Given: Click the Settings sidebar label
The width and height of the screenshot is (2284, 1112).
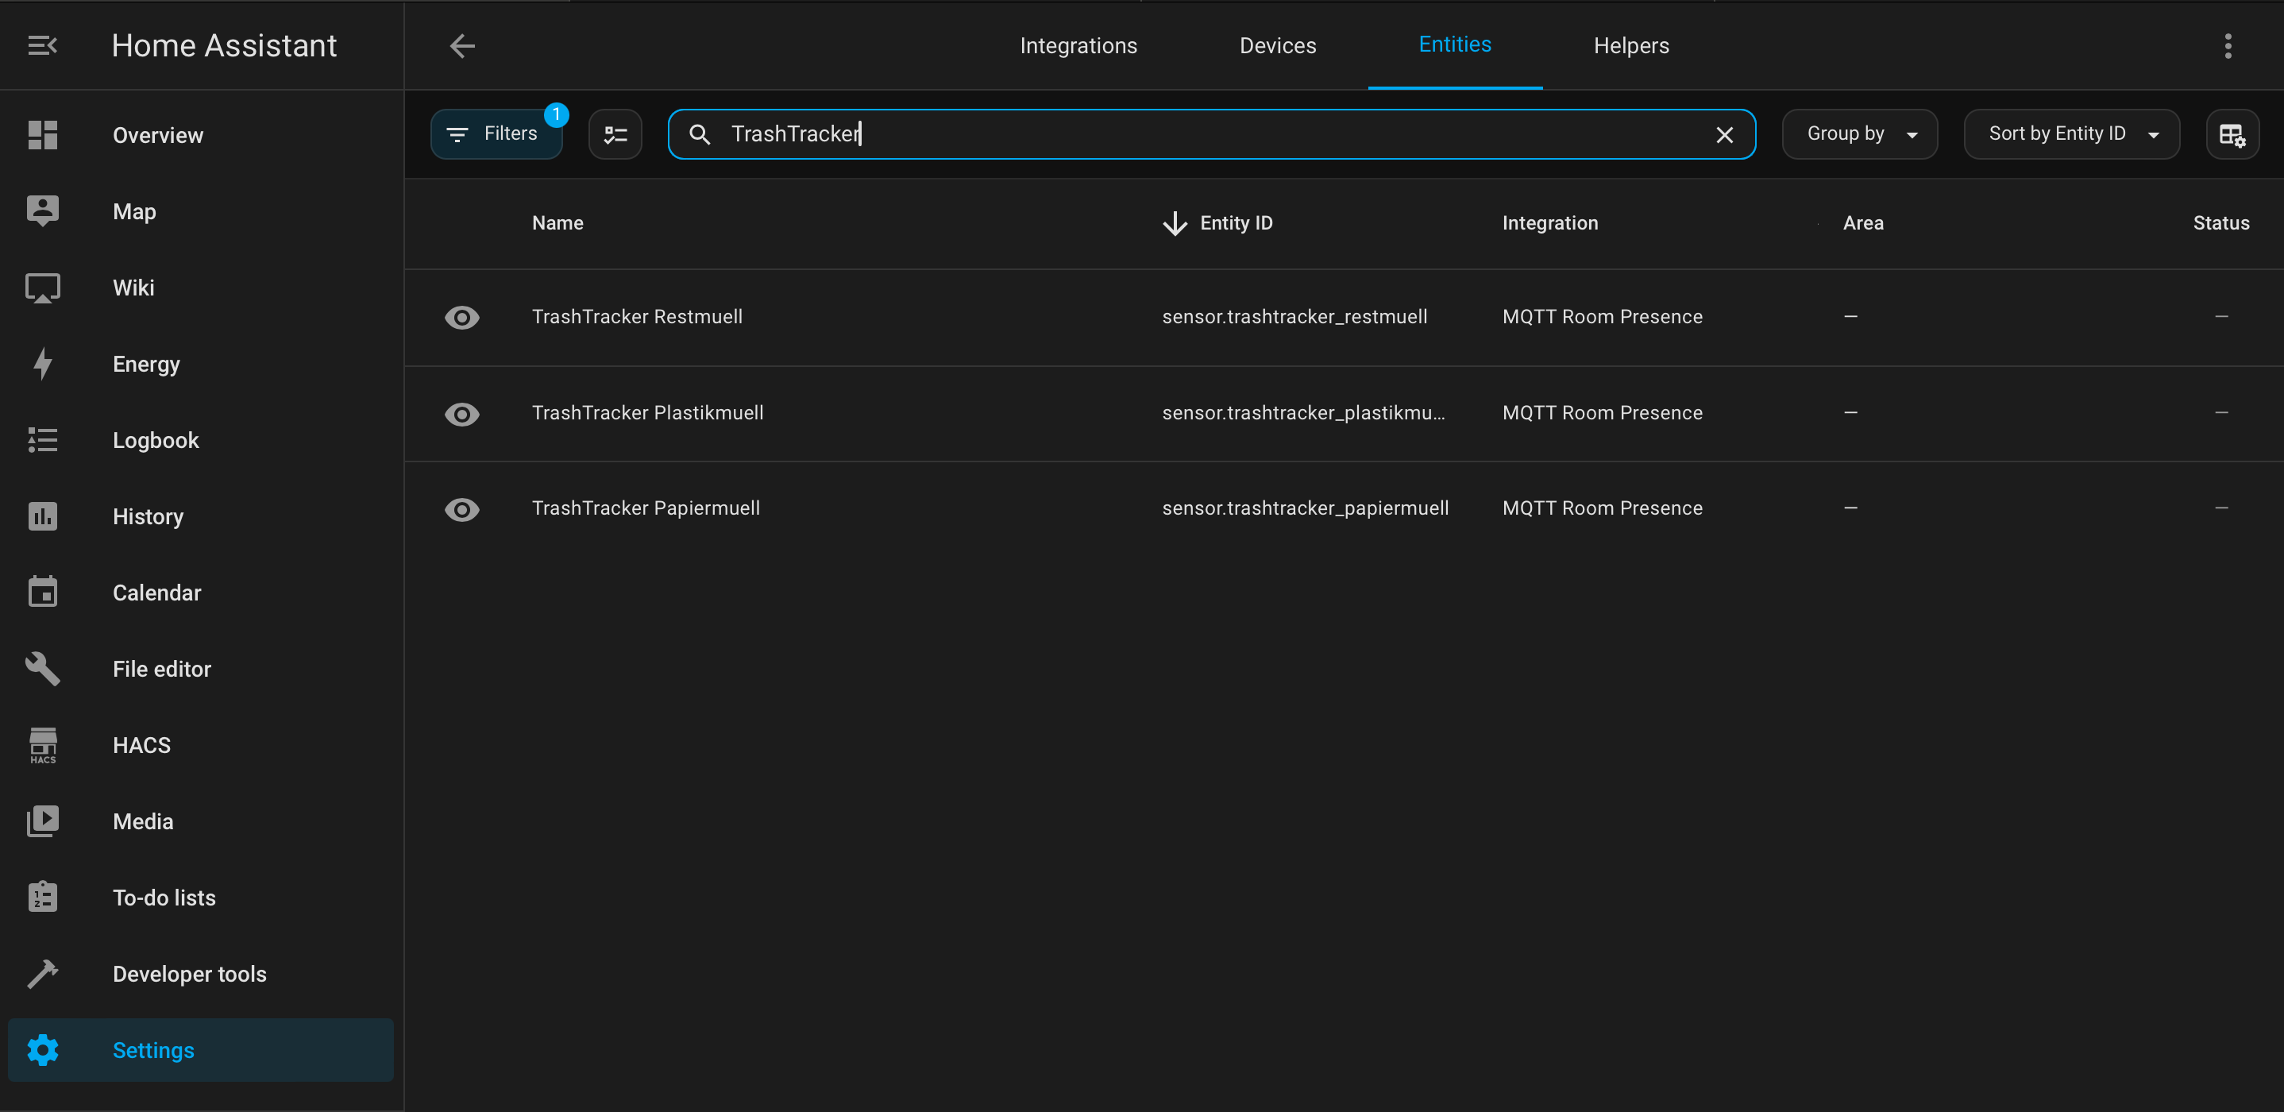Looking at the screenshot, I should pos(153,1050).
